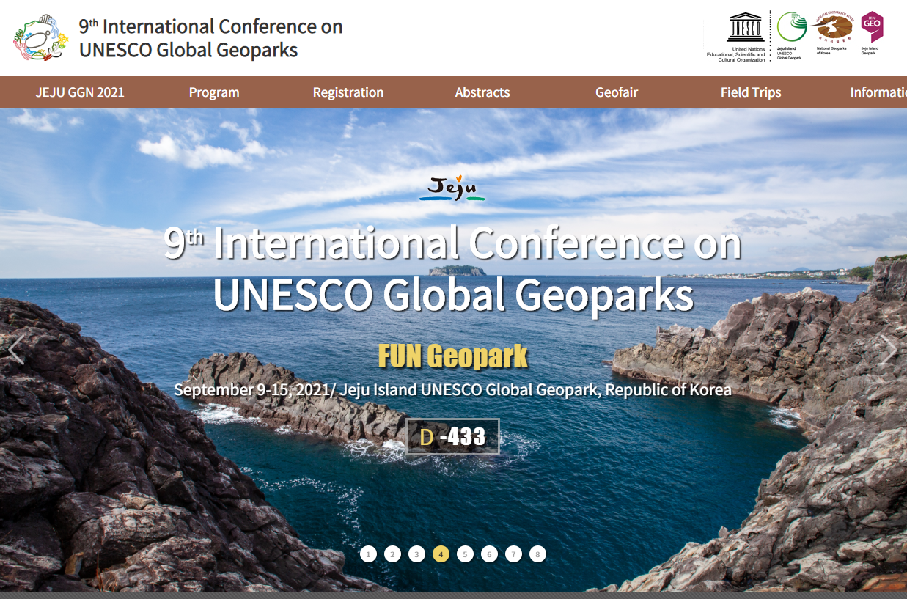Open the Information menu
The width and height of the screenshot is (907, 599).
pyautogui.click(x=878, y=92)
